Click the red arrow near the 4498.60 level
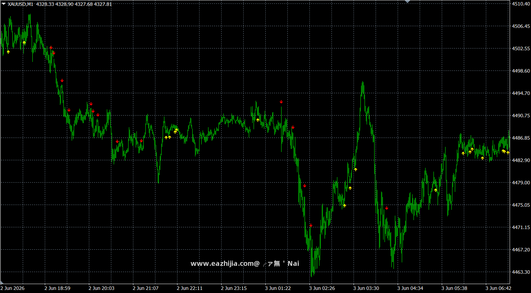Viewport: 531px width, 293px height. click(62, 80)
